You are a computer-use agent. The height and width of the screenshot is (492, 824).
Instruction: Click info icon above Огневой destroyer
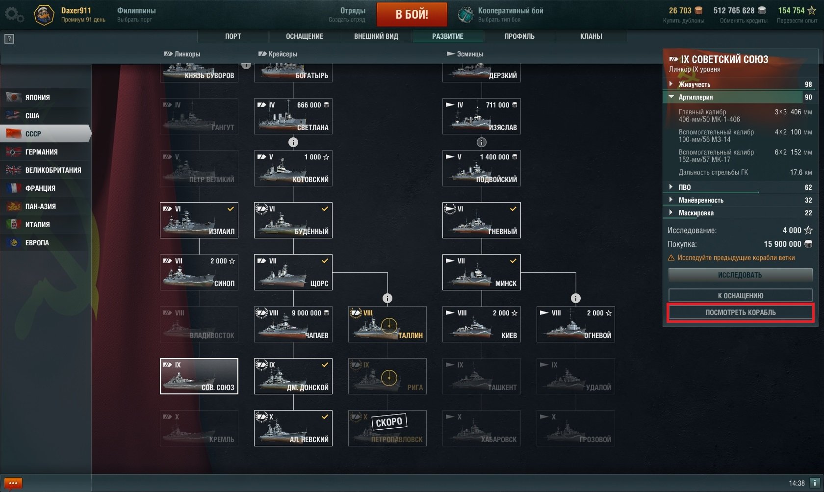tap(576, 298)
